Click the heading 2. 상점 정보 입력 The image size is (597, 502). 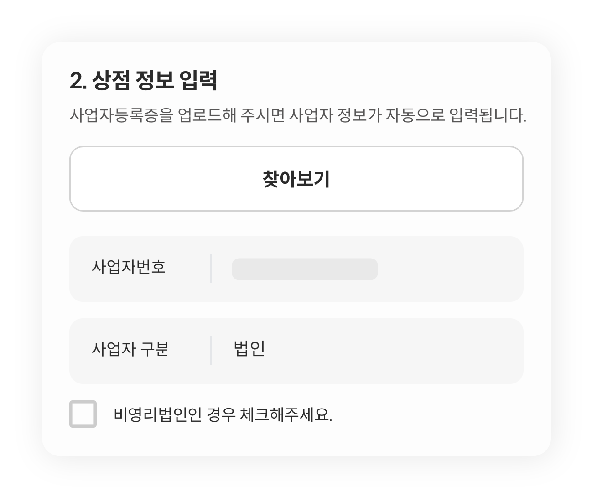pos(143,80)
